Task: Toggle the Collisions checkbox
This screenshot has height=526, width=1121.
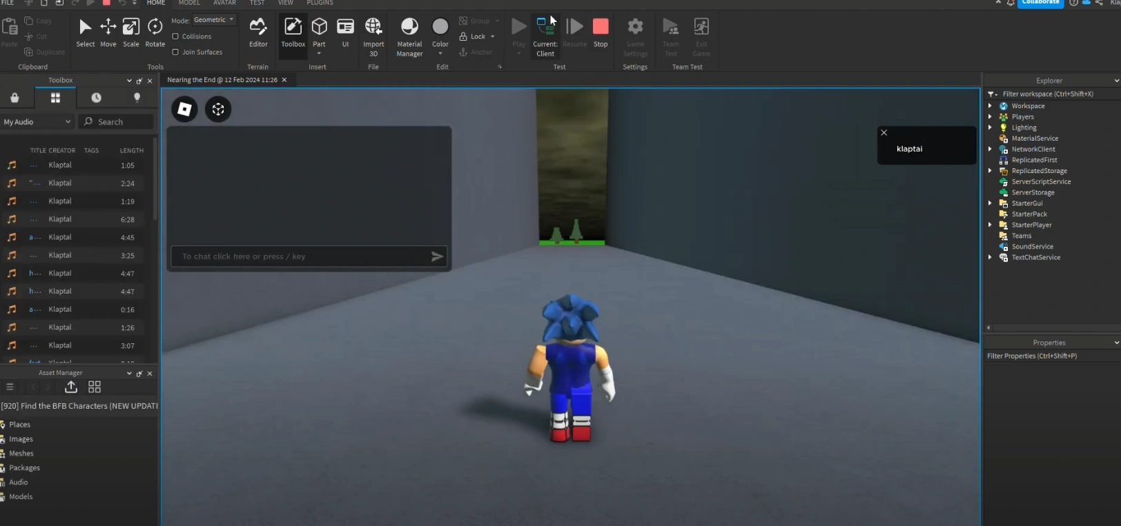Action: pyautogui.click(x=175, y=37)
